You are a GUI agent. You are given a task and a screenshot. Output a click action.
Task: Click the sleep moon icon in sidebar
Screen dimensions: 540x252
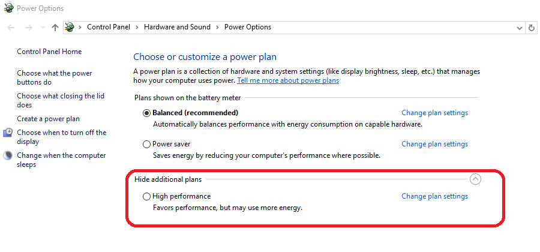8,155
